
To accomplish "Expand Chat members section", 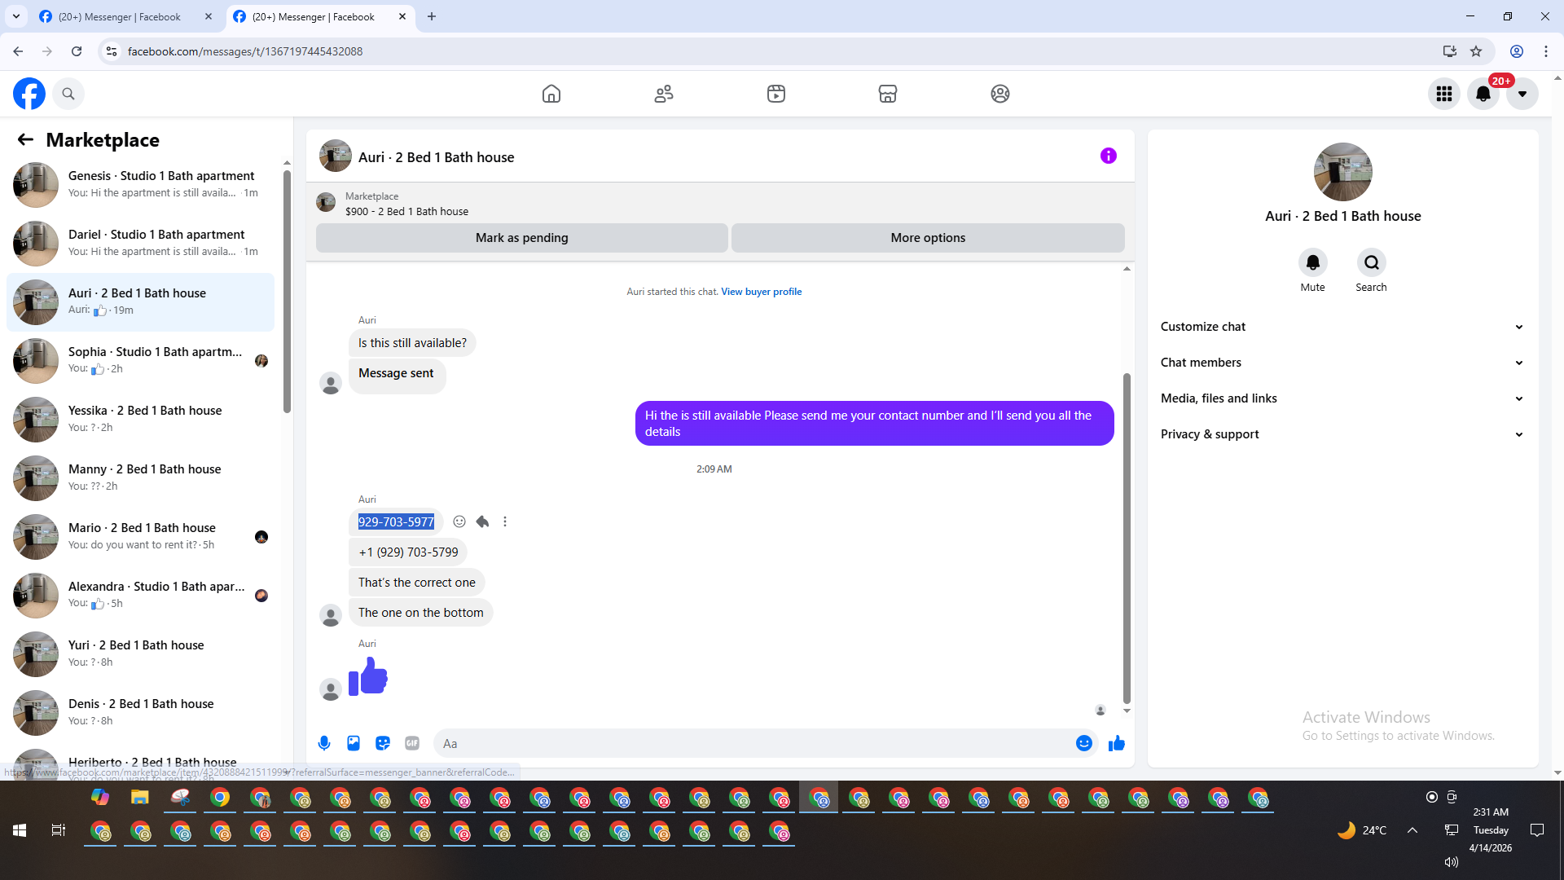I will tap(1342, 363).
